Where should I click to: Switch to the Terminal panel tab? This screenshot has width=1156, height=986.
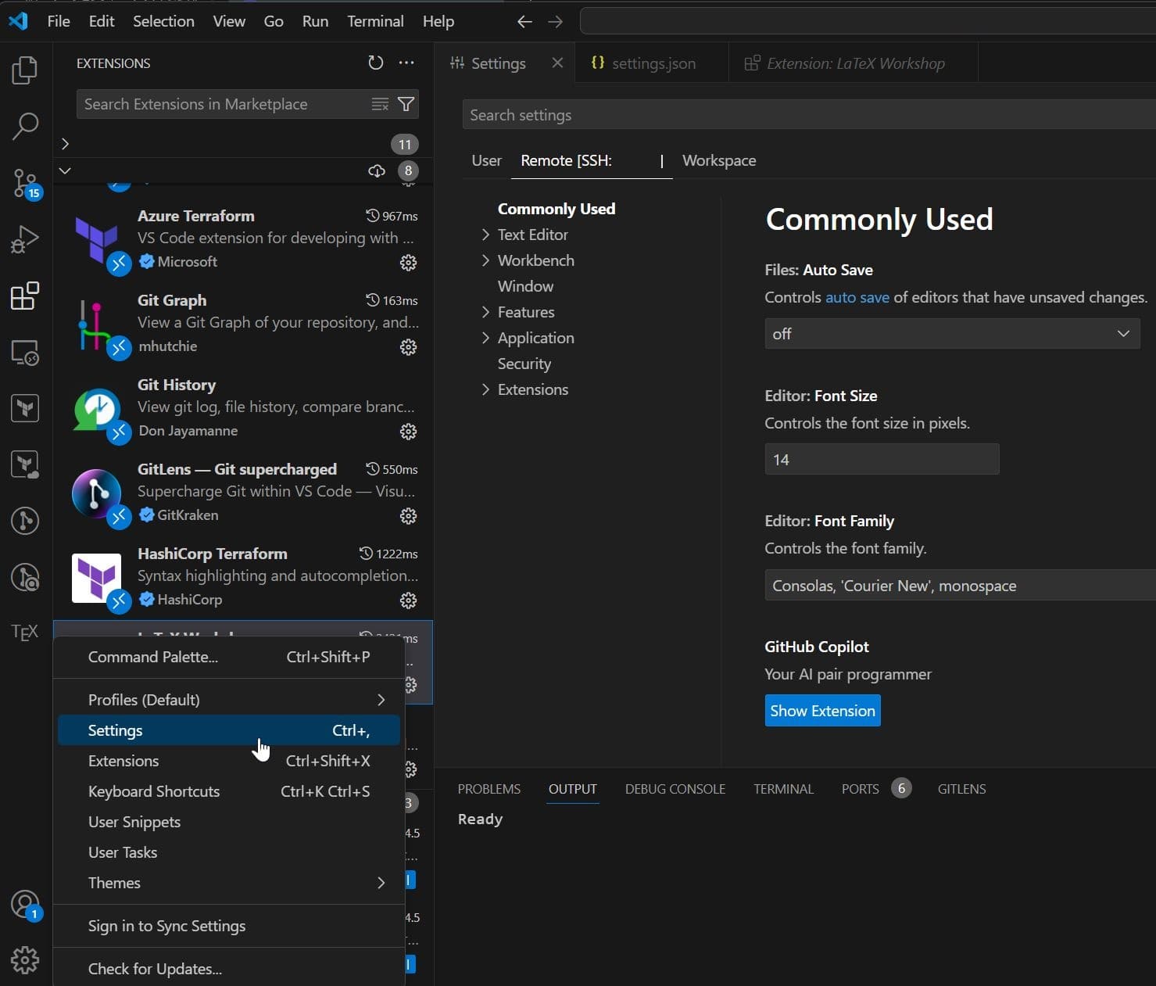[x=783, y=789]
